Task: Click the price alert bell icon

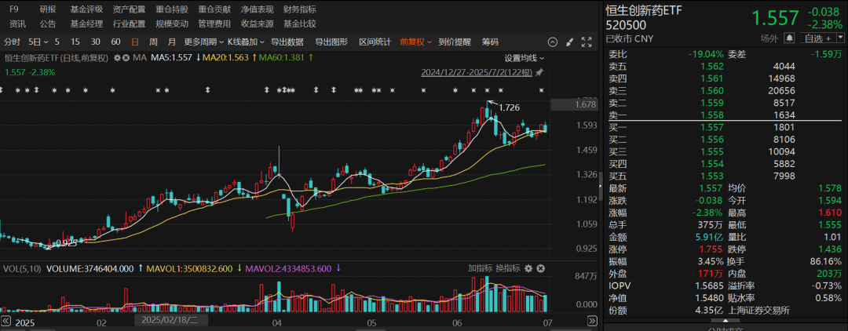Action: (x=789, y=38)
